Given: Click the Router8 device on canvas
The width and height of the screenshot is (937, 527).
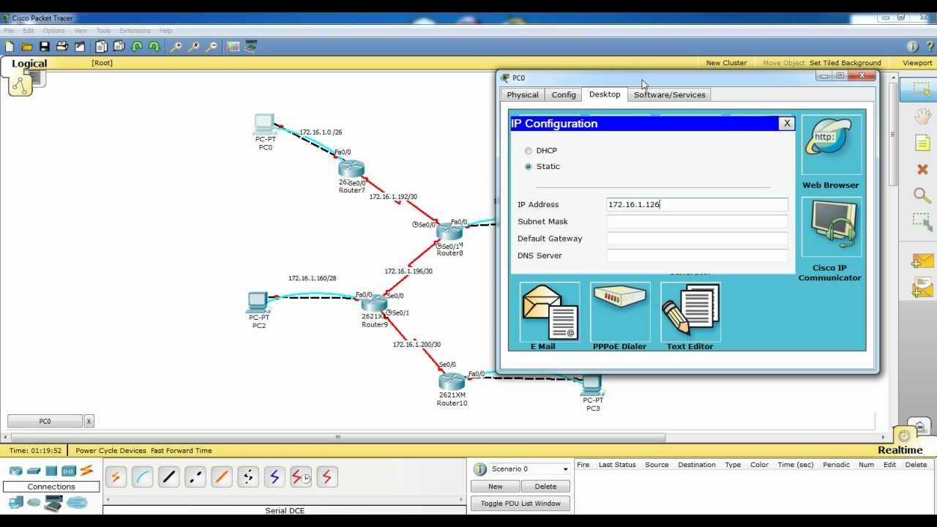Looking at the screenshot, I should coord(449,232).
